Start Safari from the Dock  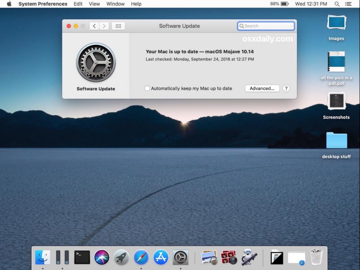coord(141,257)
